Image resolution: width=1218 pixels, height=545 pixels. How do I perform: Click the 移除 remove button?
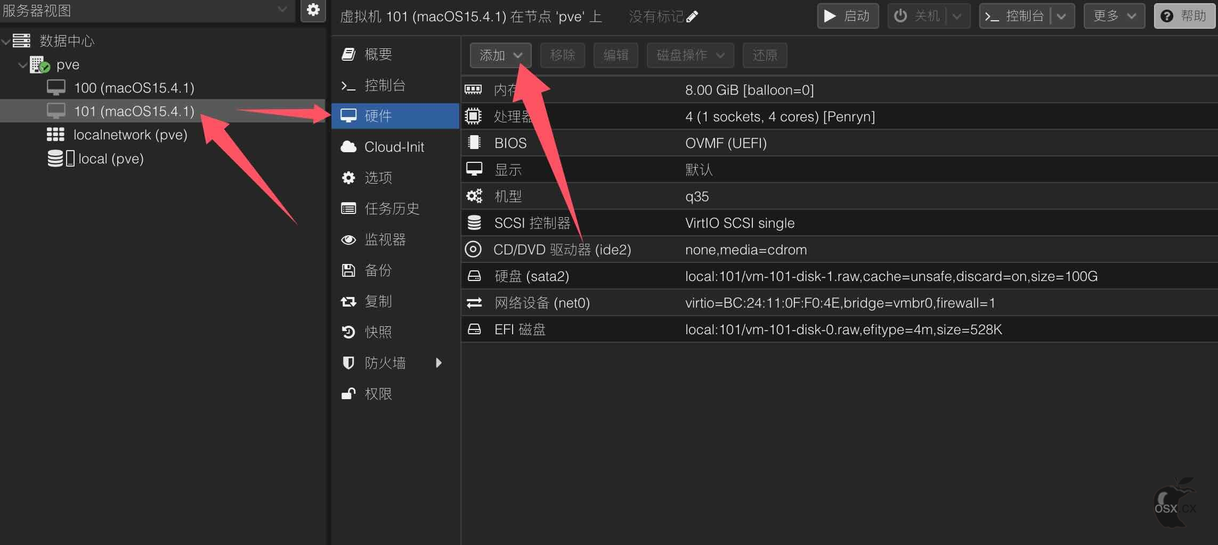point(563,55)
